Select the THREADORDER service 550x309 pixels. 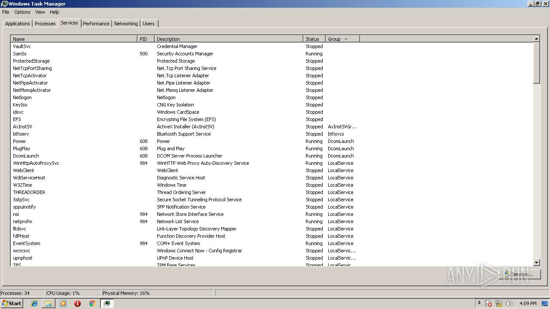coord(29,192)
